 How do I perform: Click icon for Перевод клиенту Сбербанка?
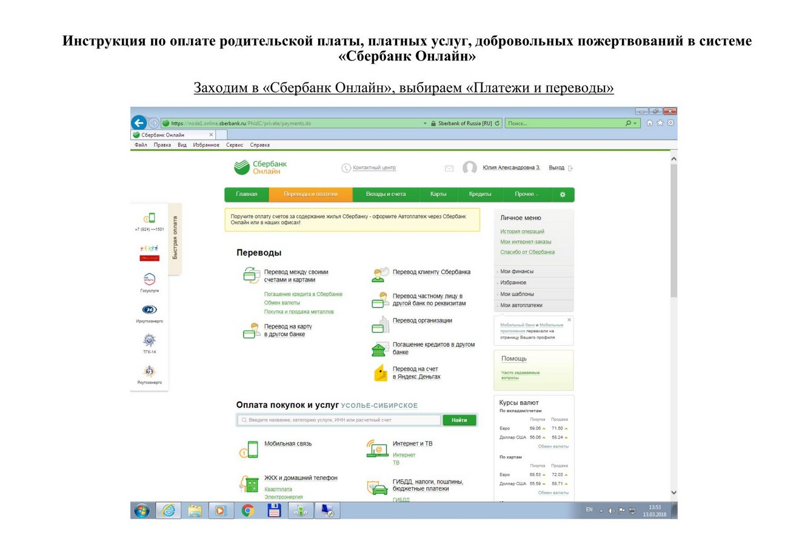(x=380, y=274)
